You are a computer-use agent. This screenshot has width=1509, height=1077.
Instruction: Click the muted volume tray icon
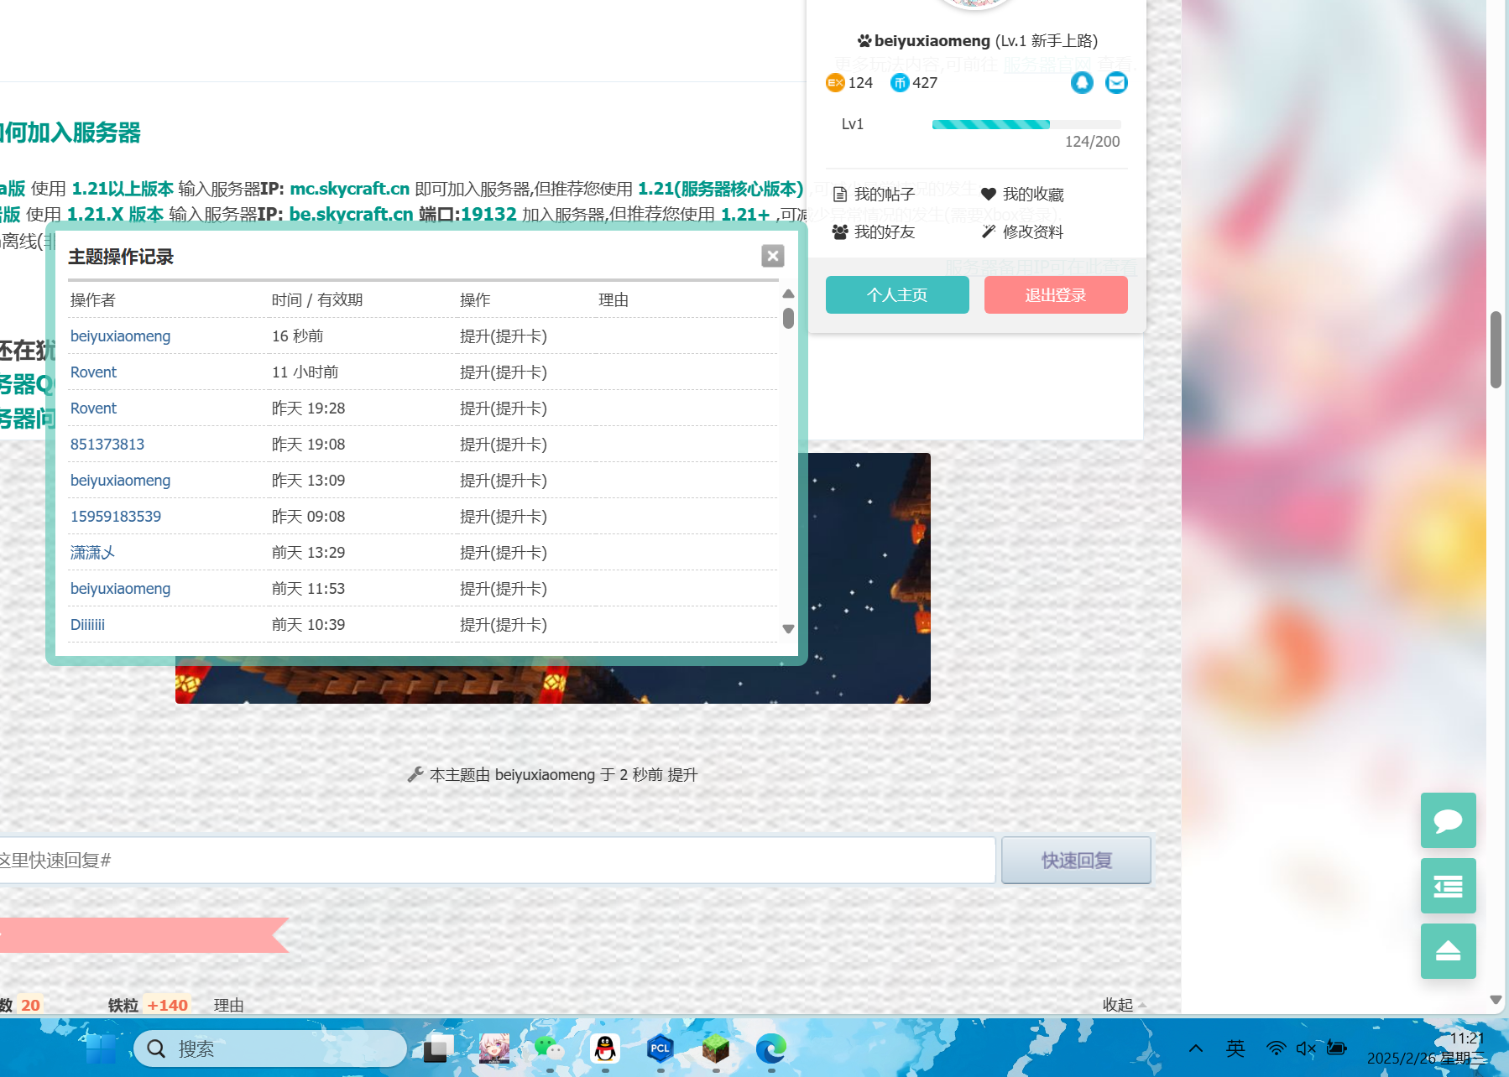pos(1306,1048)
